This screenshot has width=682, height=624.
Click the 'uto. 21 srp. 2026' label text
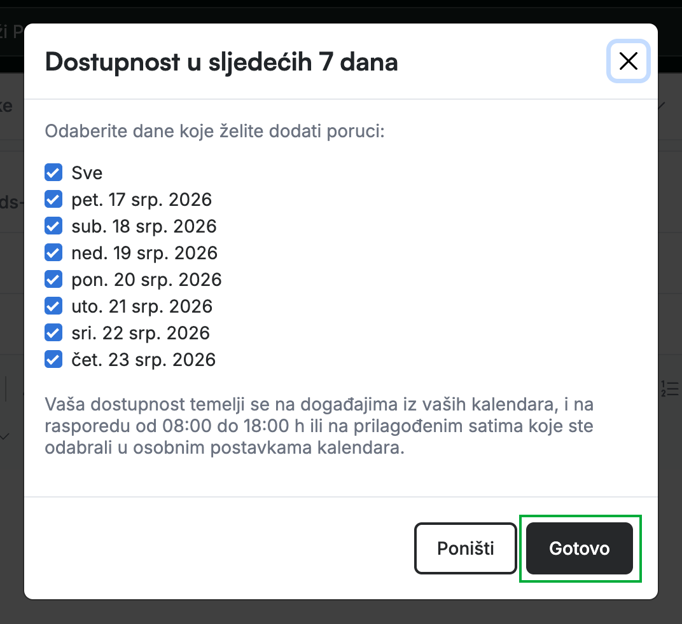pos(142,307)
